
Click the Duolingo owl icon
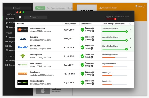pyautogui.click(x=23, y=56)
